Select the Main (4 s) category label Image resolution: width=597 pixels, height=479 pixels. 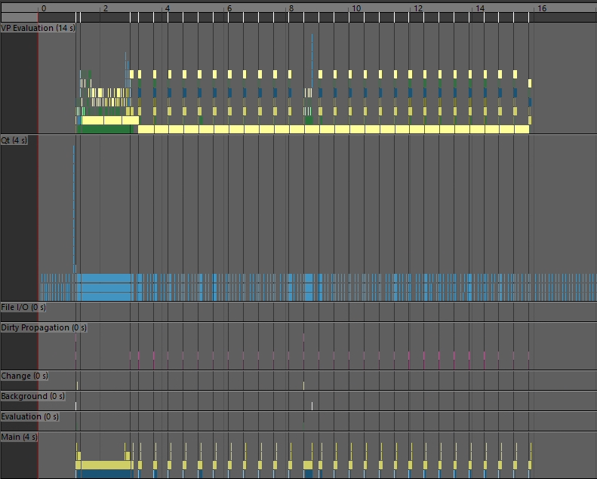pyautogui.click(x=19, y=437)
